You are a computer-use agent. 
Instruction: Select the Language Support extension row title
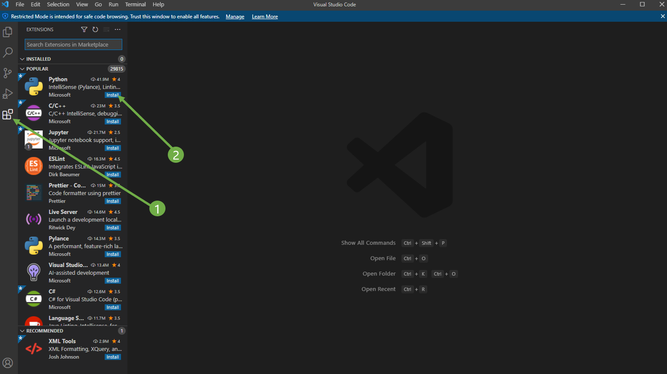coord(66,318)
